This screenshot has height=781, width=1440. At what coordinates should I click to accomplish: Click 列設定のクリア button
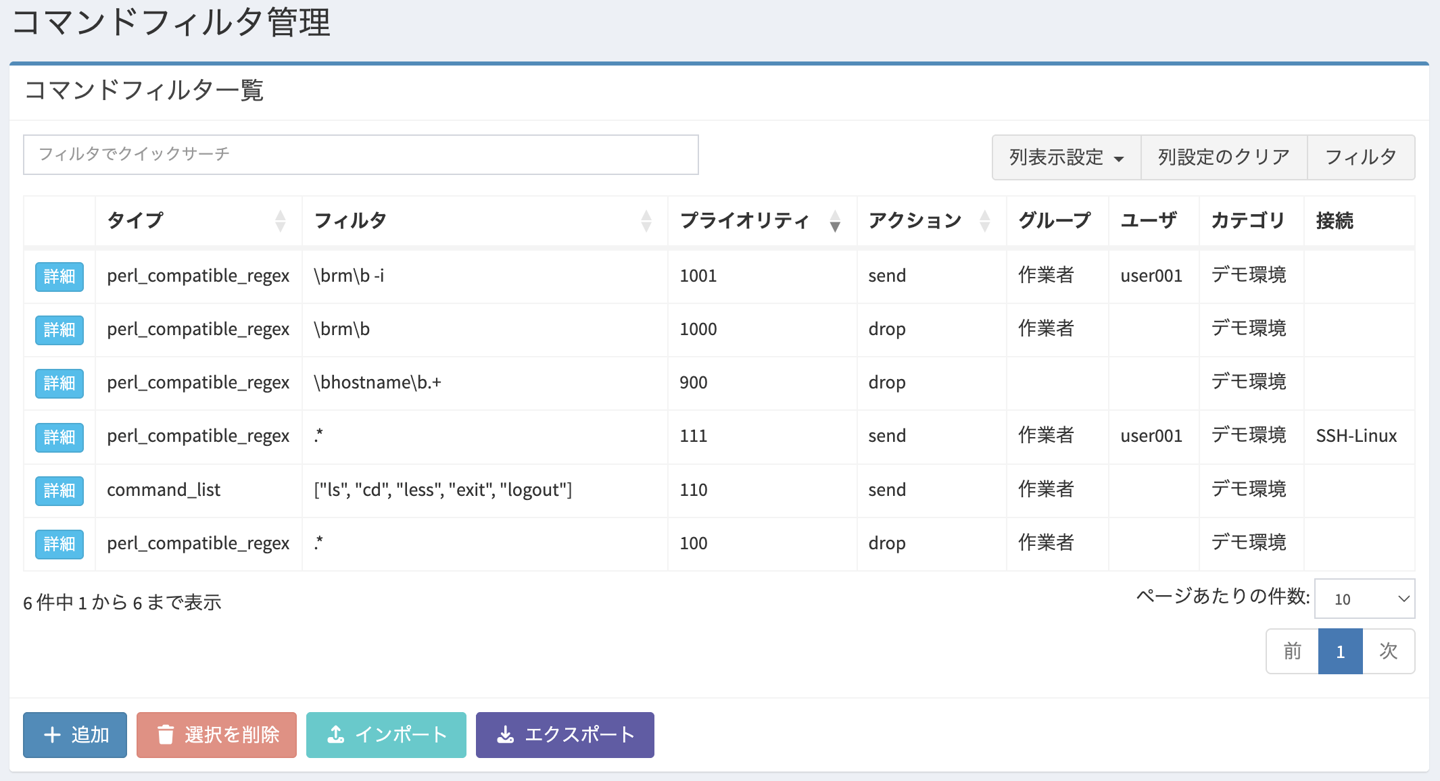1224,157
